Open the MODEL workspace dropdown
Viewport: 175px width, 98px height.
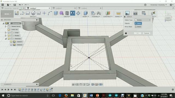click(7, 14)
